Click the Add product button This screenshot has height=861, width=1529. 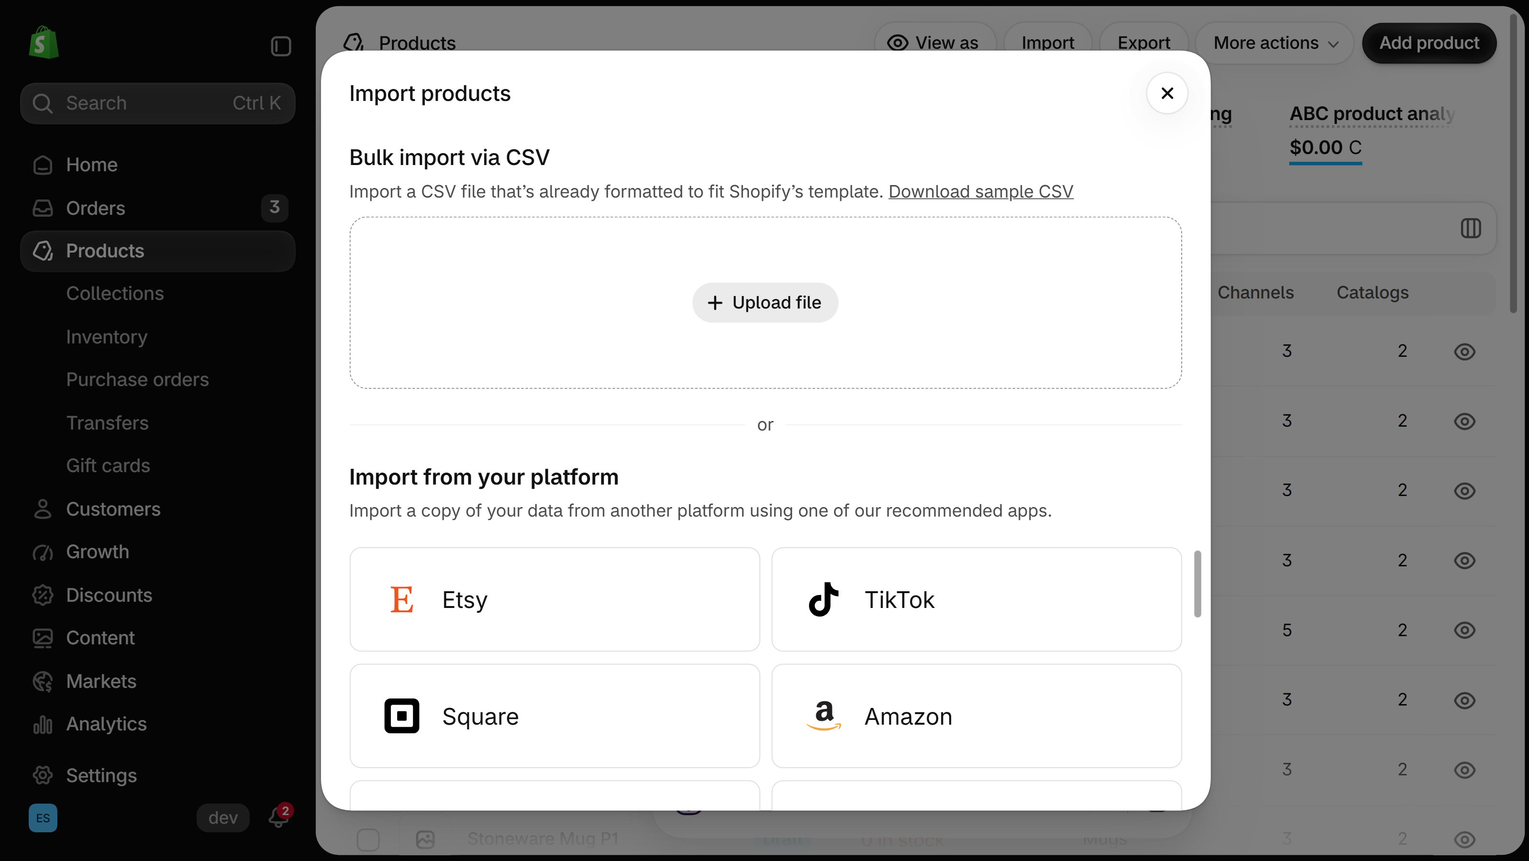(1429, 43)
